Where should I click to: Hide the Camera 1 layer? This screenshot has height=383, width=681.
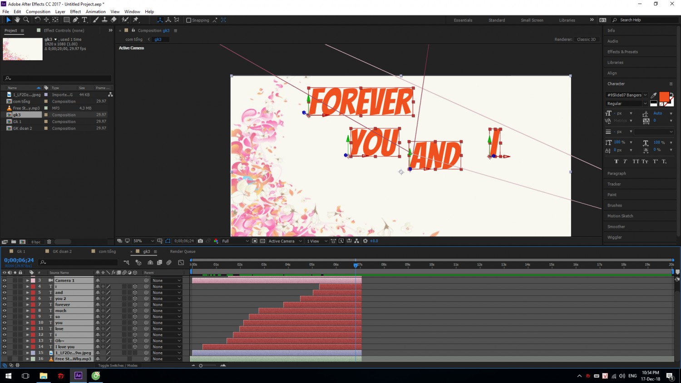5,280
